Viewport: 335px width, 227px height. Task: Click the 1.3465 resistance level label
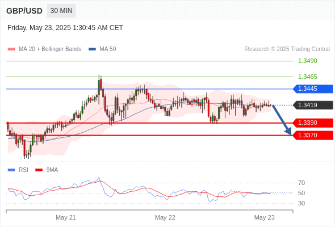pos(307,77)
